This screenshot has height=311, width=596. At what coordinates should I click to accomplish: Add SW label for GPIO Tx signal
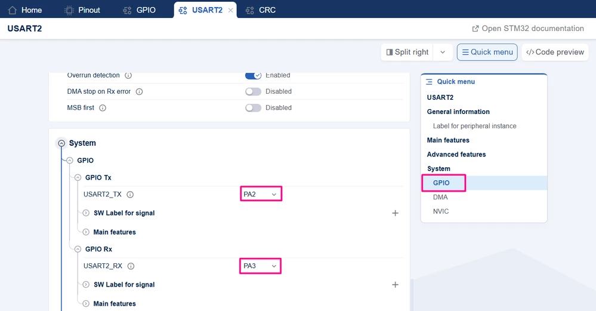click(x=396, y=213)
